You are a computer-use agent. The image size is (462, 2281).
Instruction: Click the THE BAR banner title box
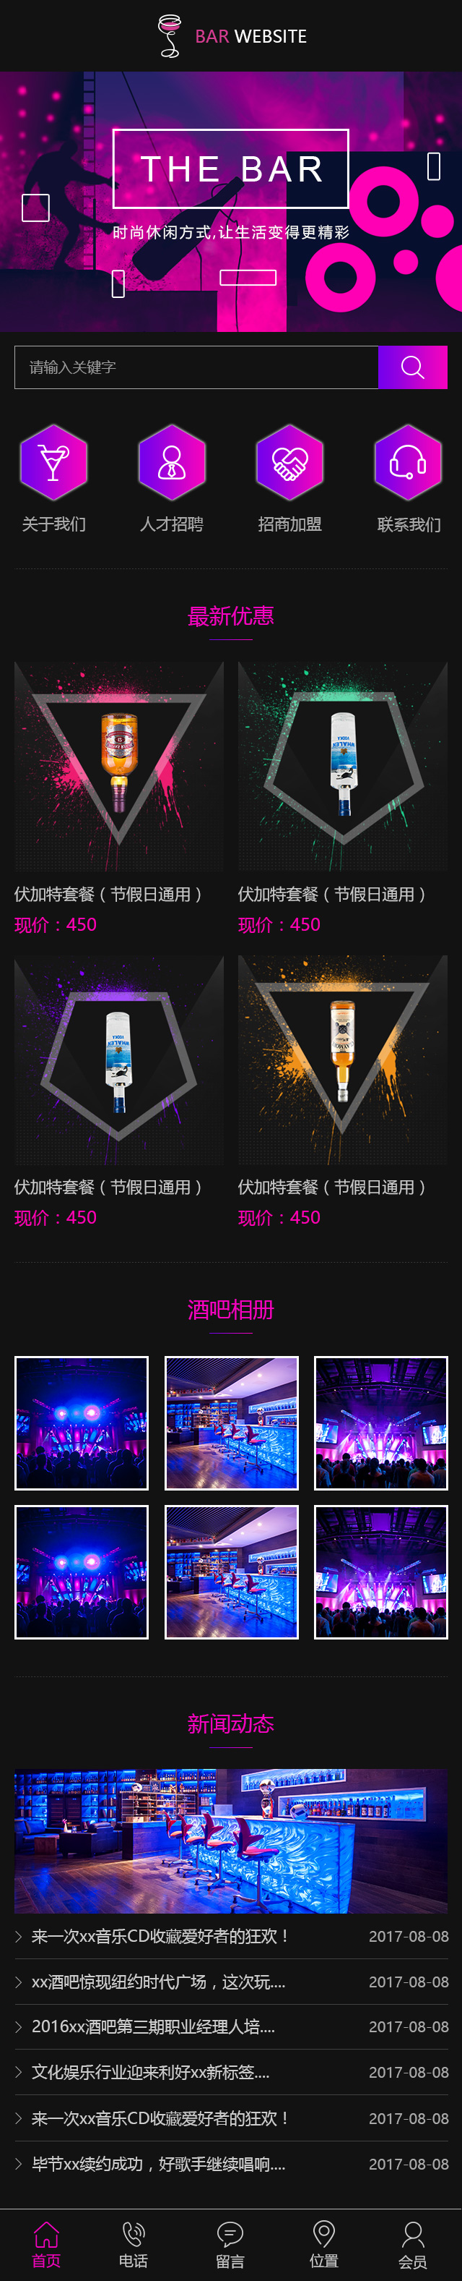click(x=230, y=169)
